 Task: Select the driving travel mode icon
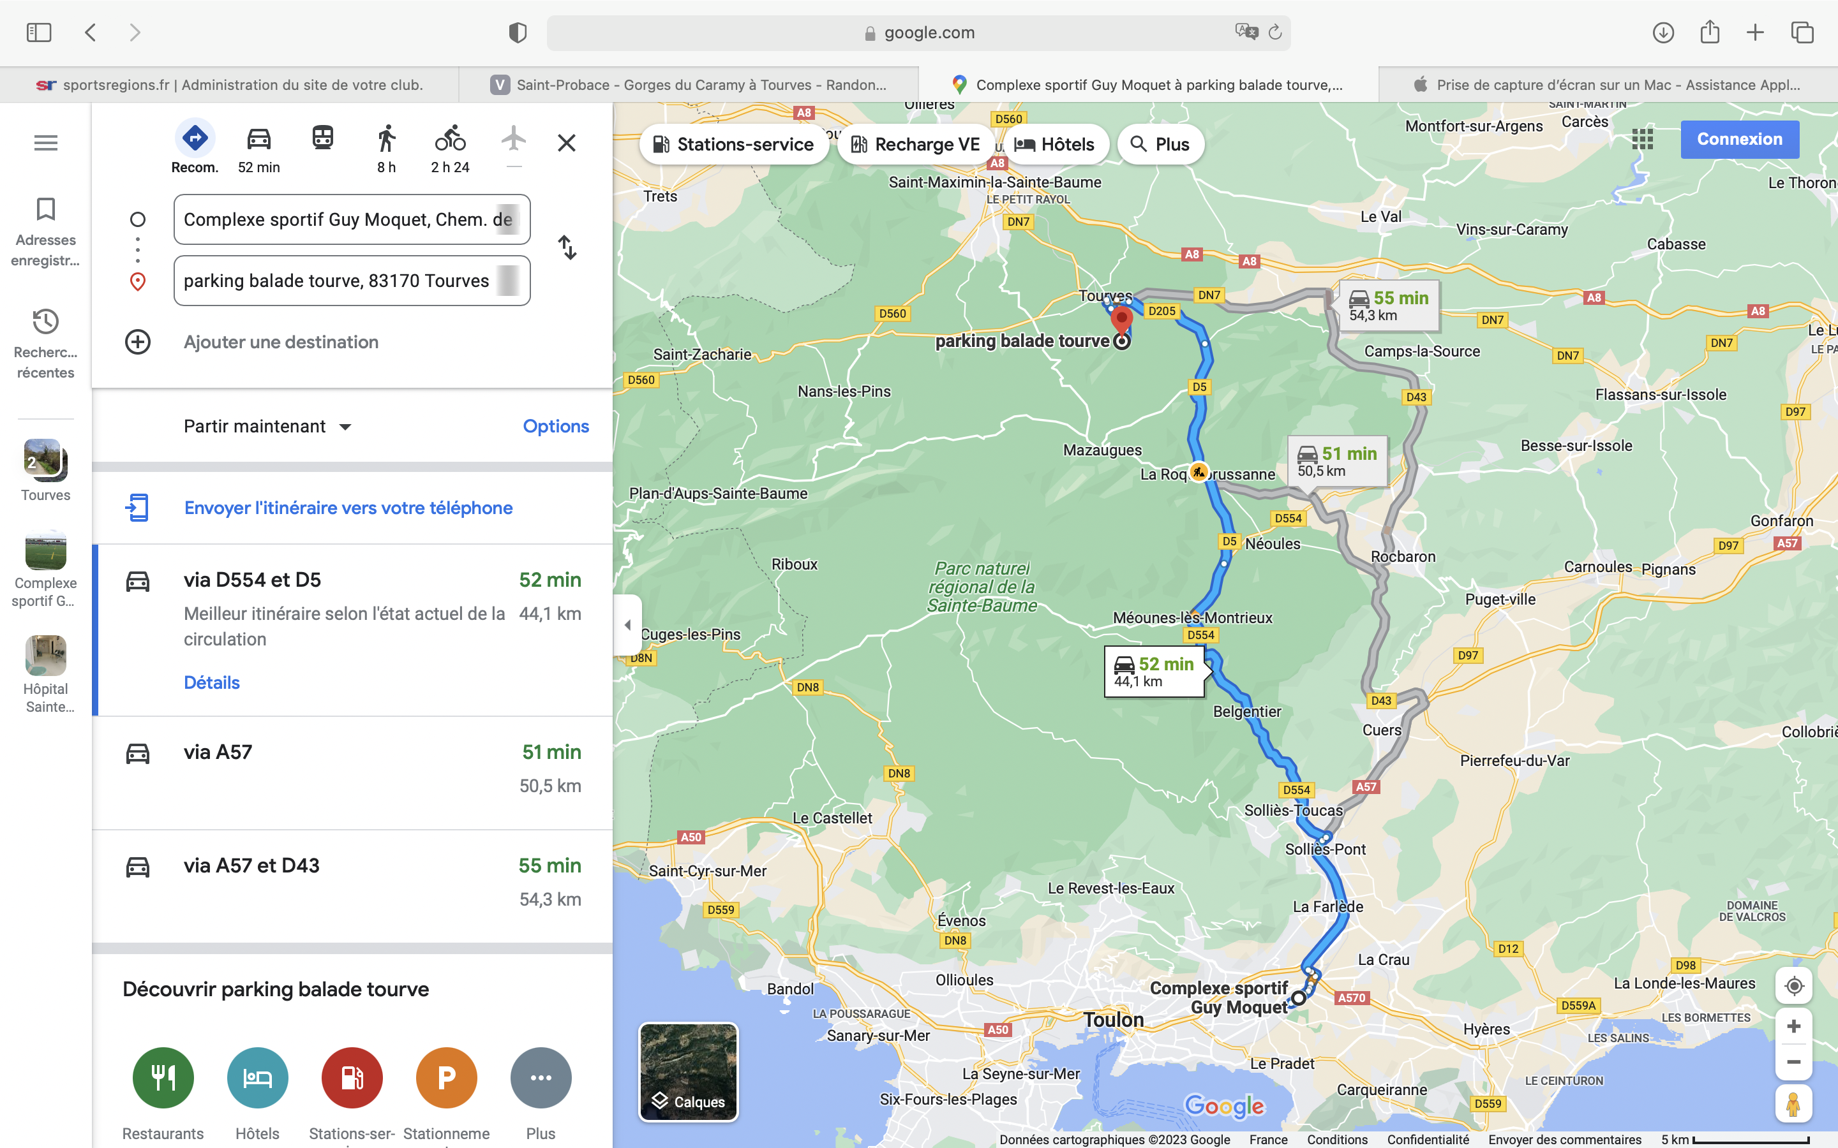point(259,139)
